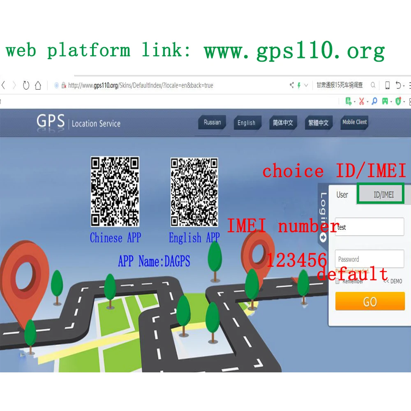This screenshot has width=411, height=411.
Task: Open the mobile phone view icon
Action: coord(387,85)
